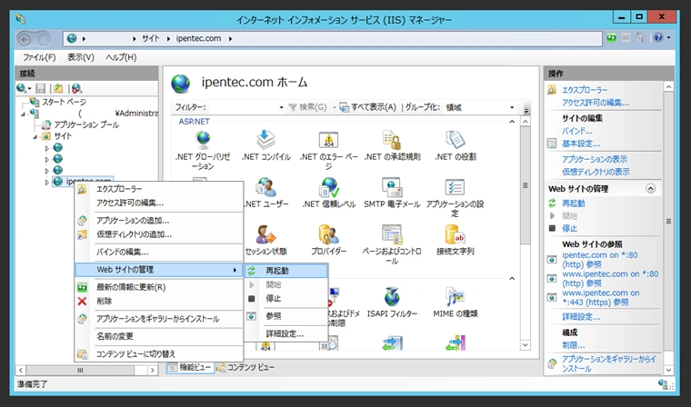Click アクセス許可の編集... link in actions pane
Screen dimensions: 691x407
pos(596,103)
